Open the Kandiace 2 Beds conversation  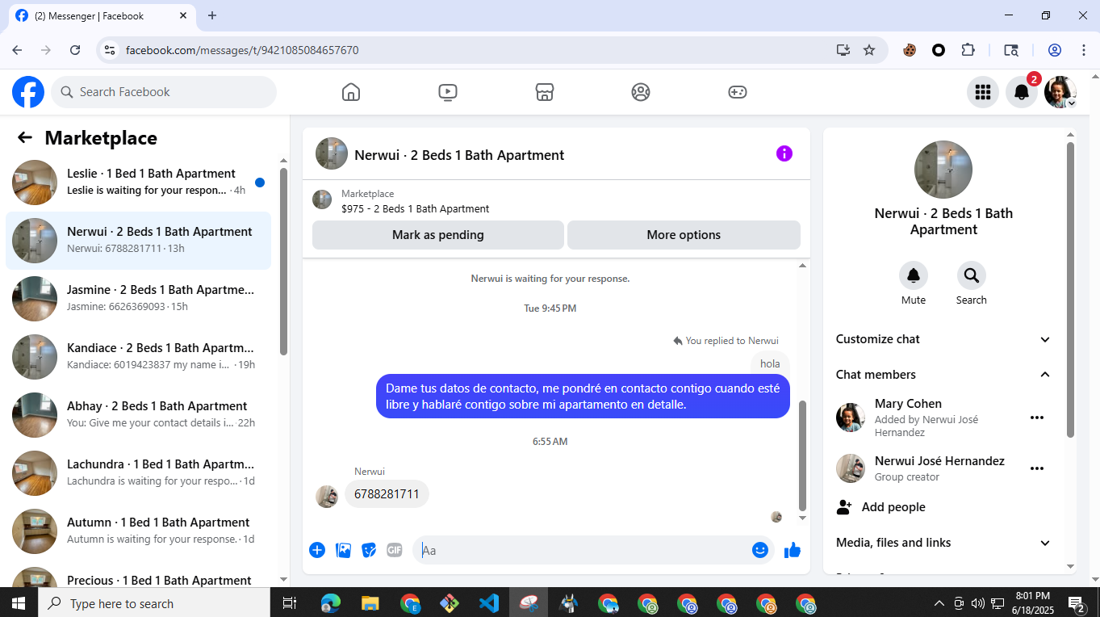pyautogui.click(x=138, y=357)
